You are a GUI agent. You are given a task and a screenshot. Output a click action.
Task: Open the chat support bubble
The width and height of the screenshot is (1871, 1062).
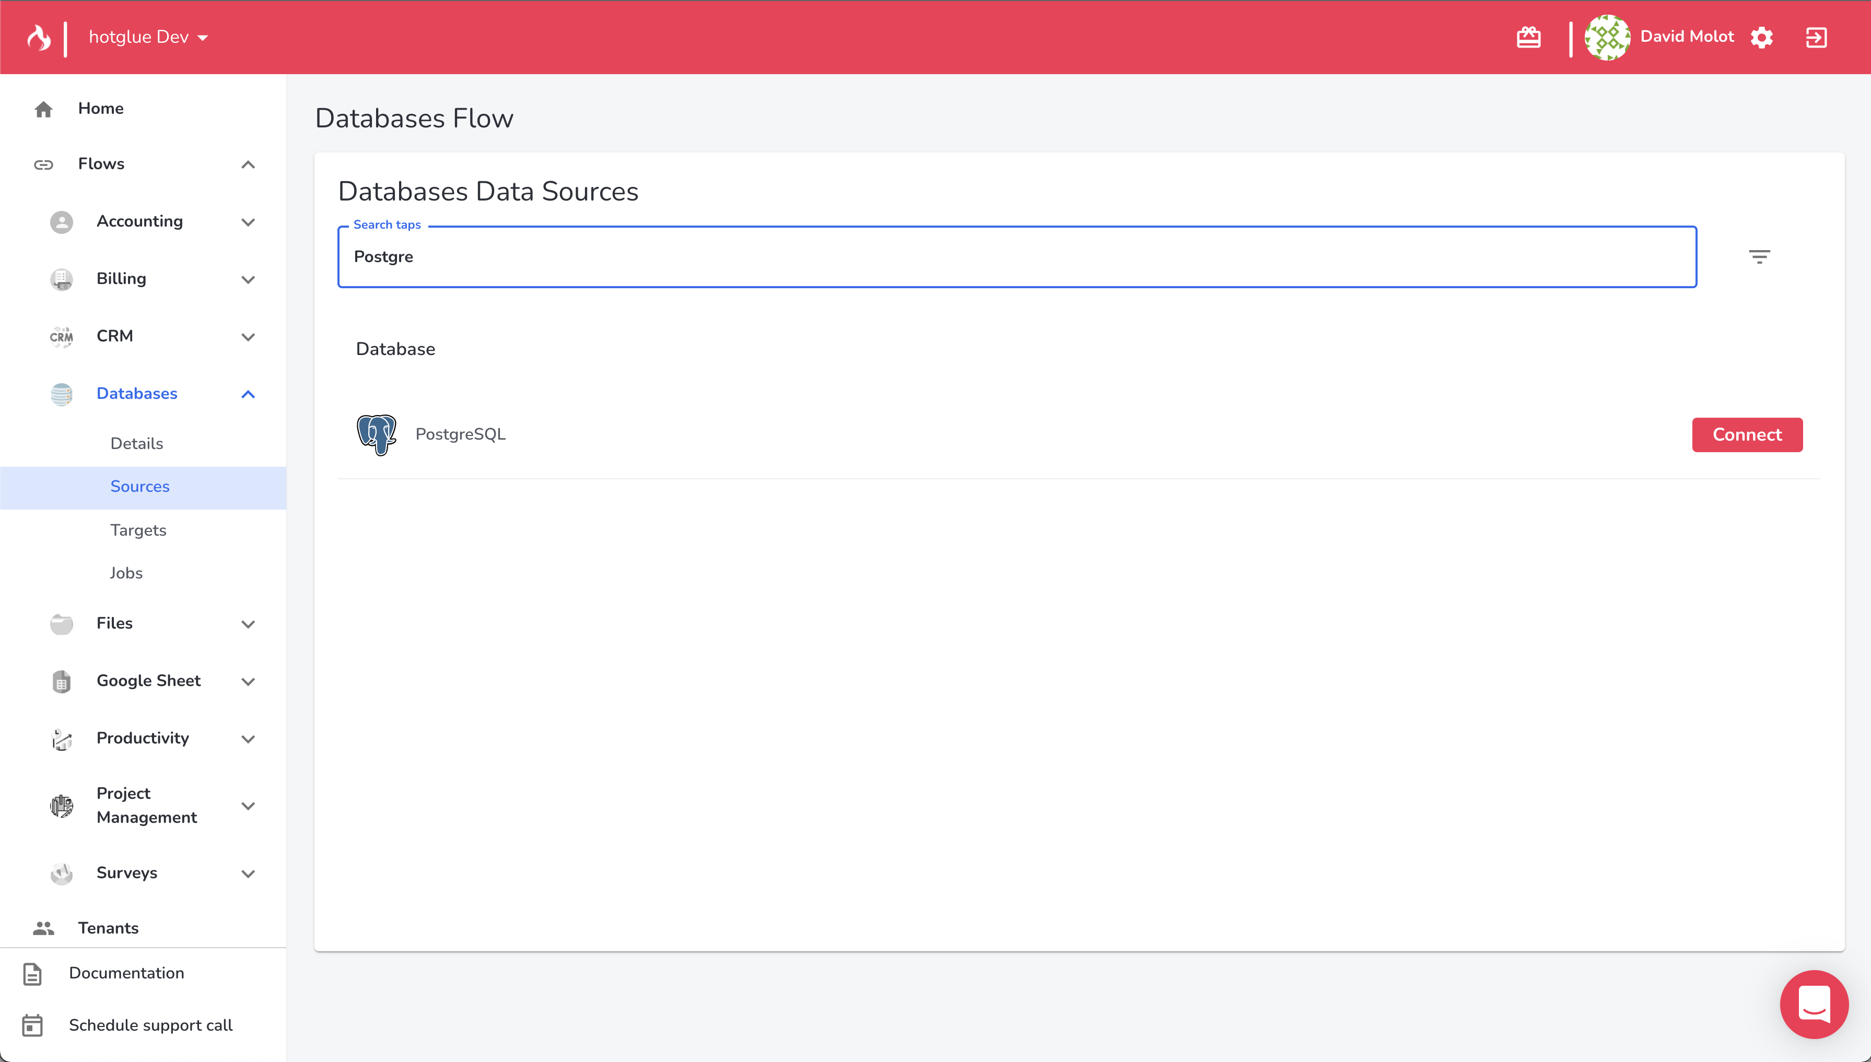(1814, 1005)
